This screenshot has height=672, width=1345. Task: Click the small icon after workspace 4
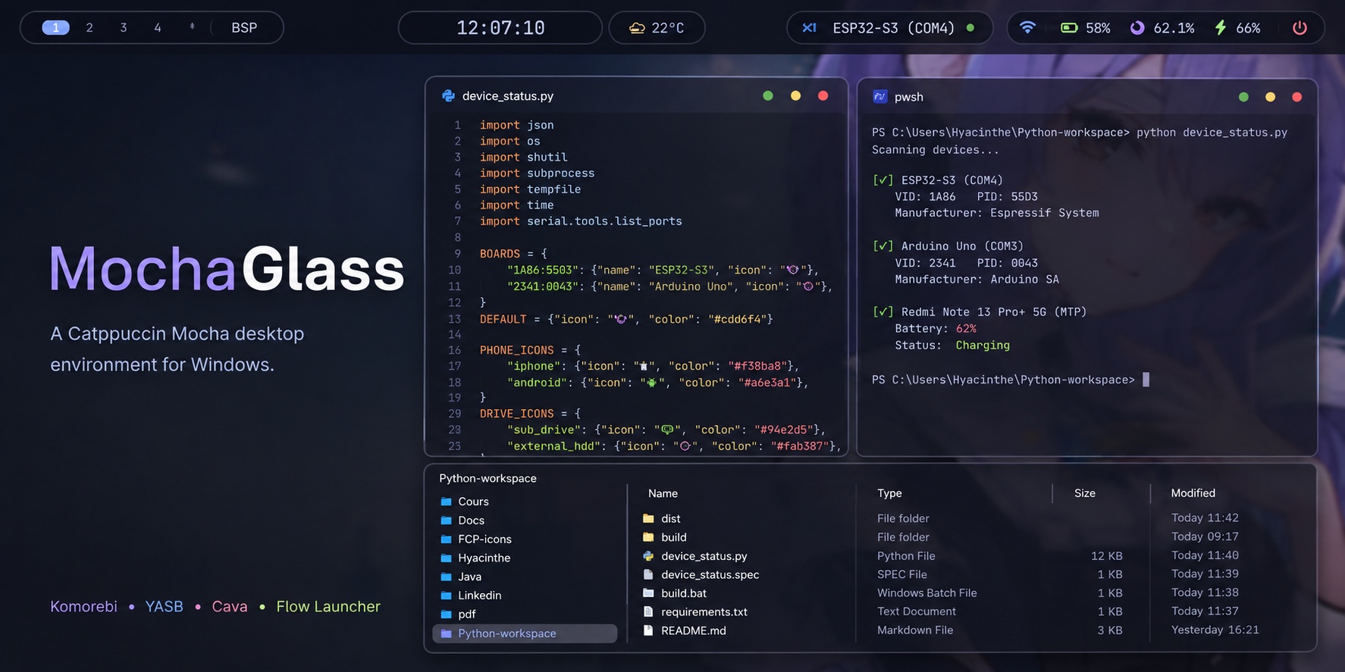[x=192, y=27]
